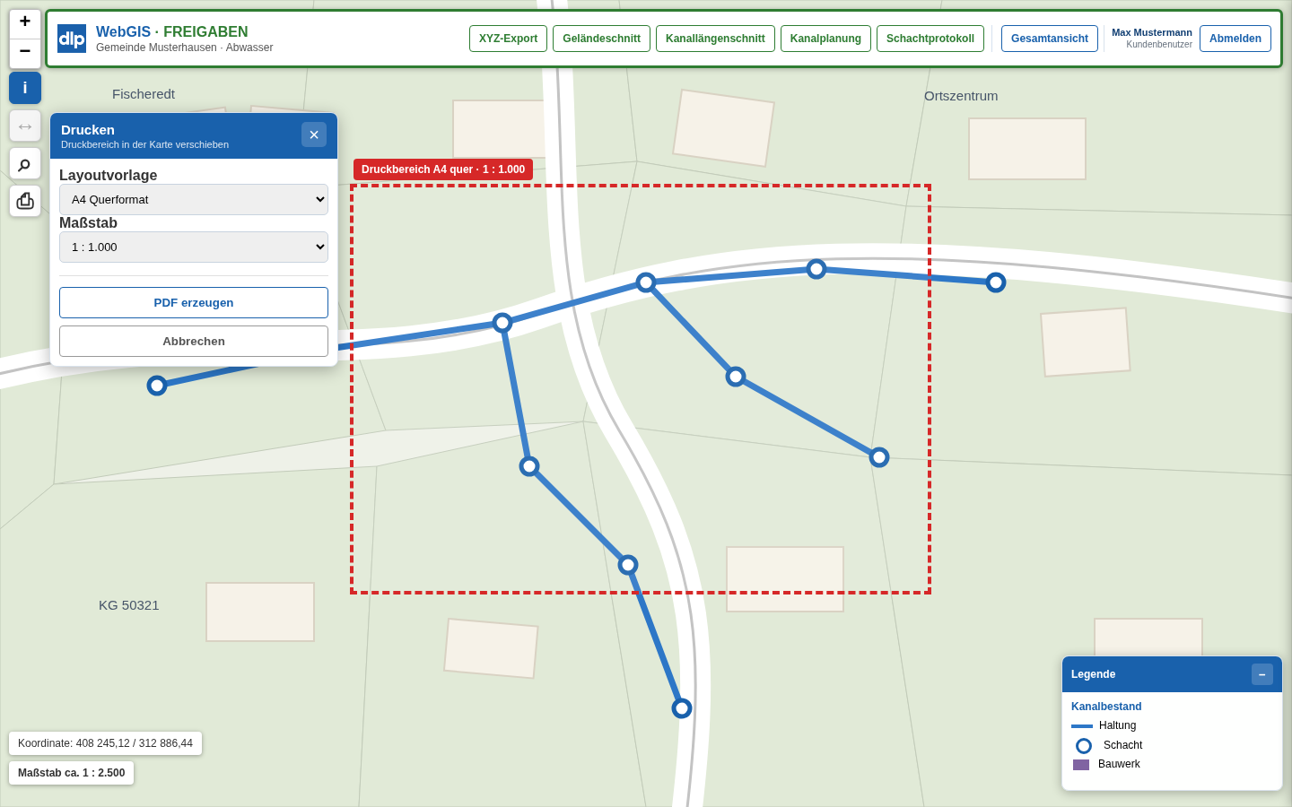Viewport: 1292px width, 807px height.
Task: Click the print tool icon
Action: (25, 201)
